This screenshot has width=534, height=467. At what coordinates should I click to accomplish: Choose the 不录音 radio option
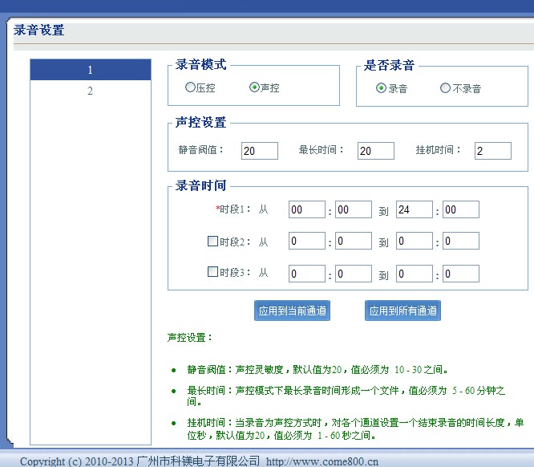point(445,88)
